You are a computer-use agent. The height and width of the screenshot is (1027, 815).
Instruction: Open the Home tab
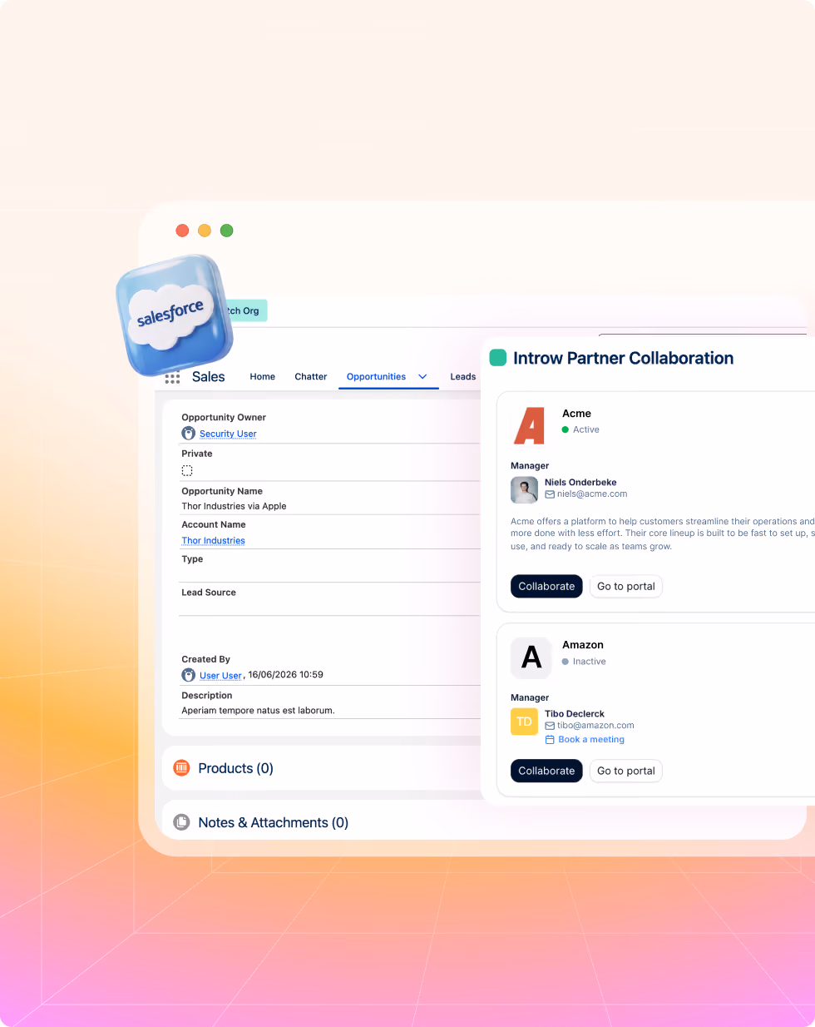[x=262, y=377]
